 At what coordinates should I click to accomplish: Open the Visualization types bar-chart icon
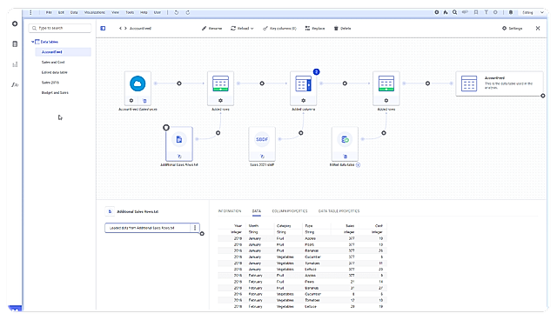[x=15, y=64]
